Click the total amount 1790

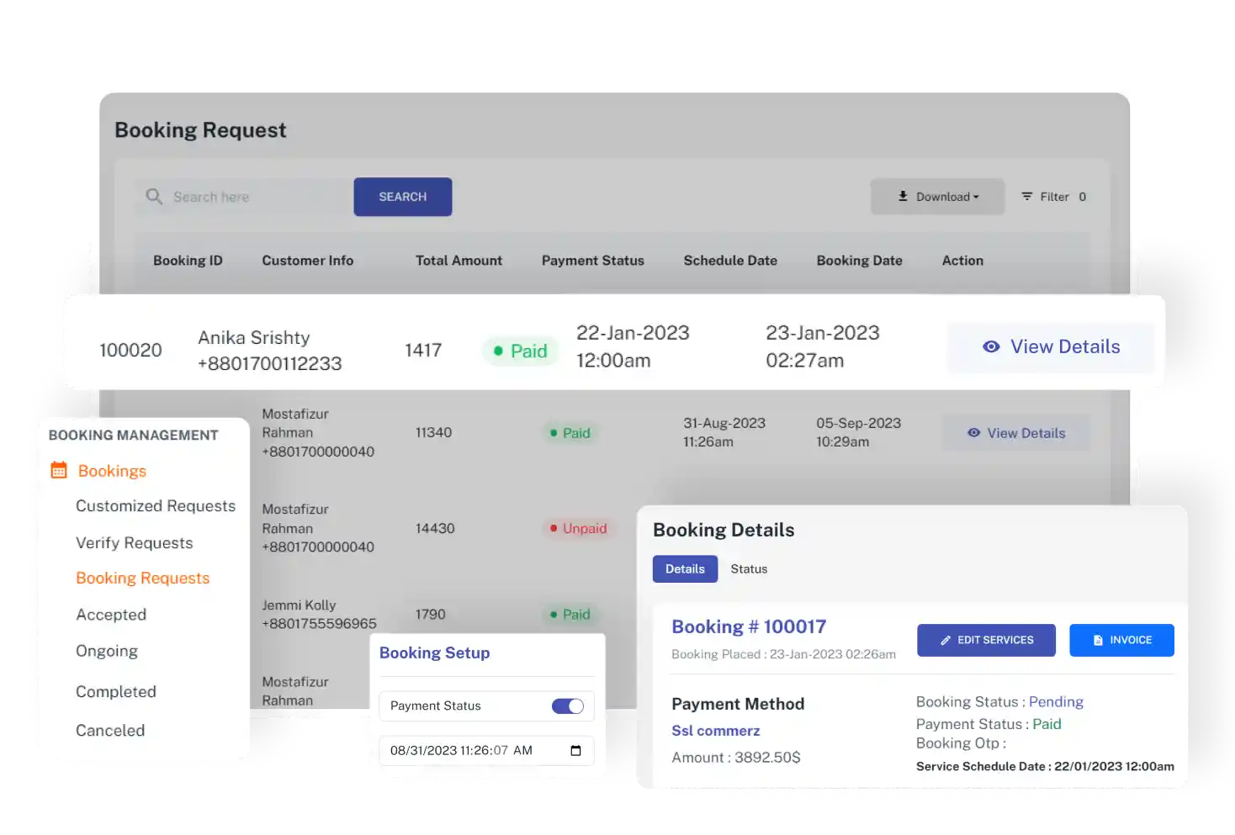click(431, 615)
